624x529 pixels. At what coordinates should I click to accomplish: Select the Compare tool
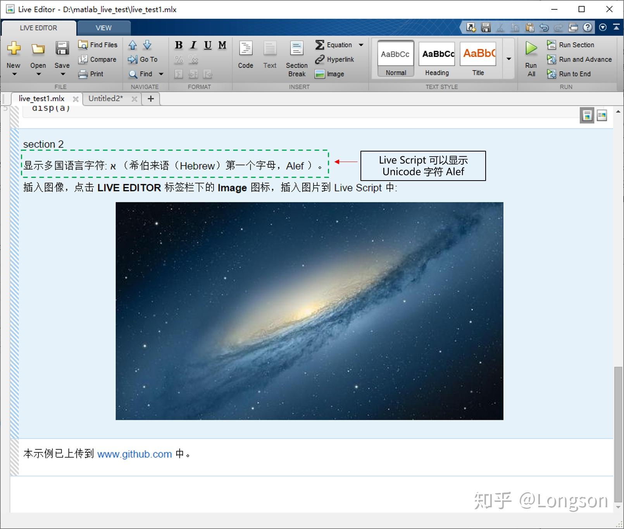point(98,59)
